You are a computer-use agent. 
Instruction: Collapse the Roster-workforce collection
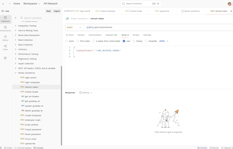point(16,73)
